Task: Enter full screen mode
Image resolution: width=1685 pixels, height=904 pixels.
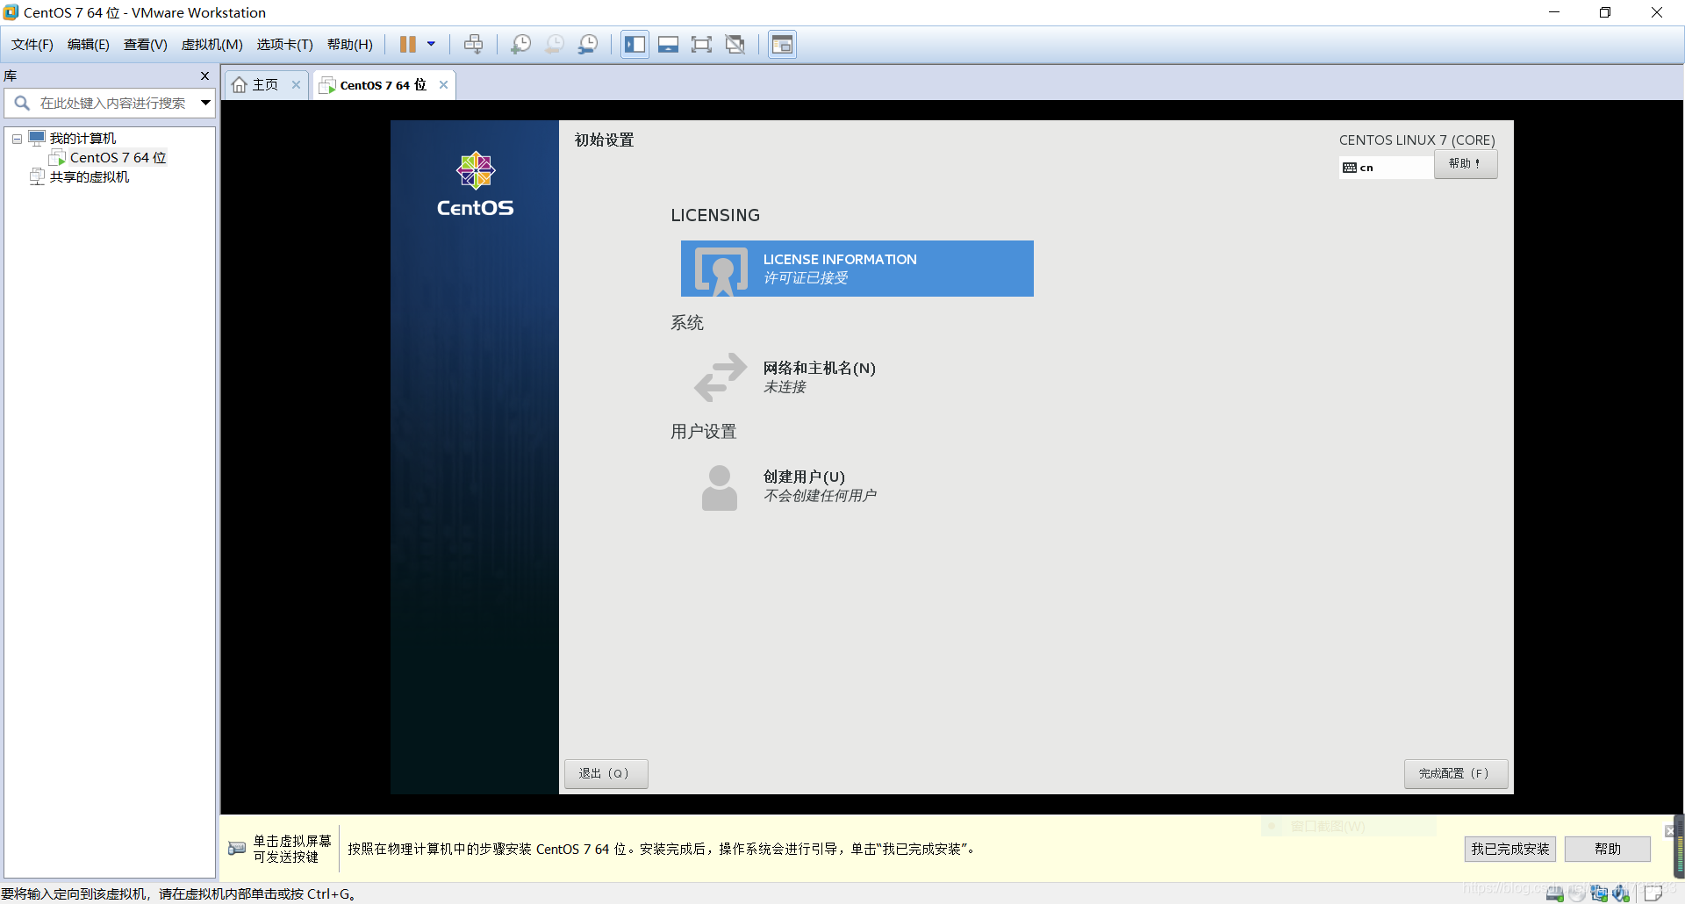Action: coord(701,44)
